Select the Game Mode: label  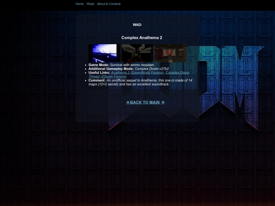pos(99,65)
